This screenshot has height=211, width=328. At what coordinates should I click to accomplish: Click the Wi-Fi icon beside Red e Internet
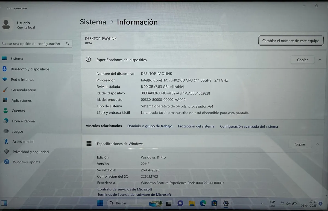[x=5, y=80]
